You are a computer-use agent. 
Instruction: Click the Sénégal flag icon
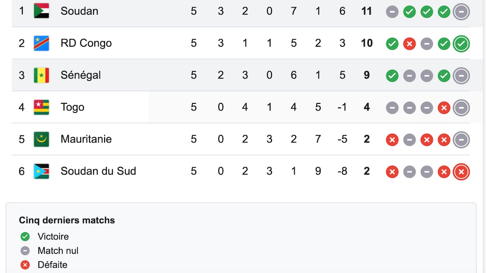click(x=41, y=75)
